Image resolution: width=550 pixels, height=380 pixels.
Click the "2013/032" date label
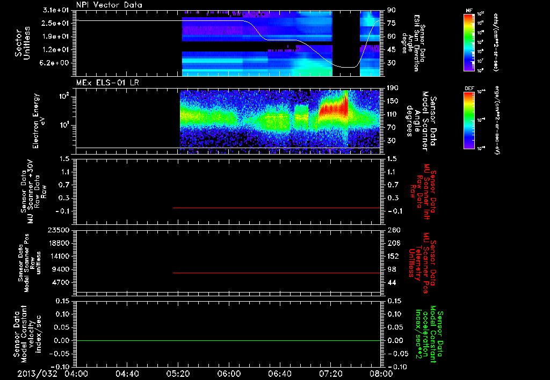point(37,374)
